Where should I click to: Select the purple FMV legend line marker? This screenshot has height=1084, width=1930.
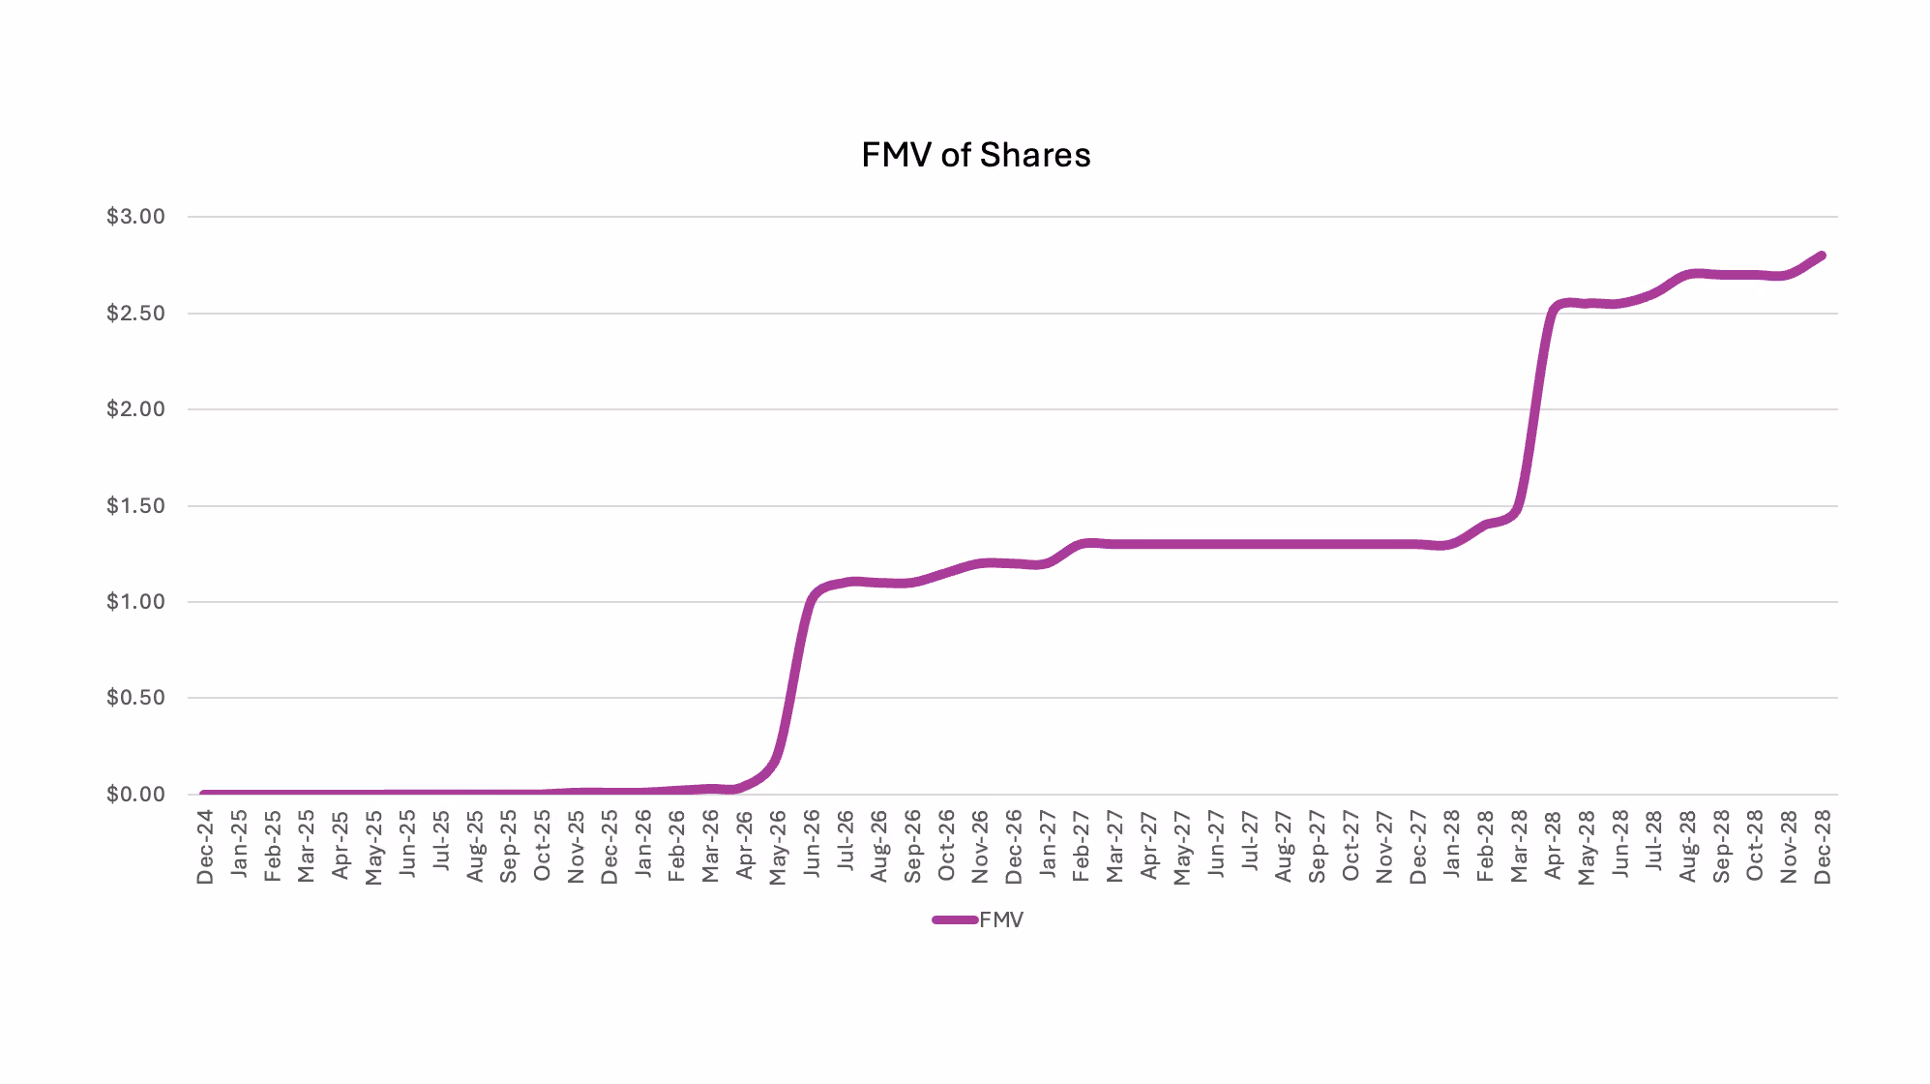pyautogui.click(x=955, y=919)
